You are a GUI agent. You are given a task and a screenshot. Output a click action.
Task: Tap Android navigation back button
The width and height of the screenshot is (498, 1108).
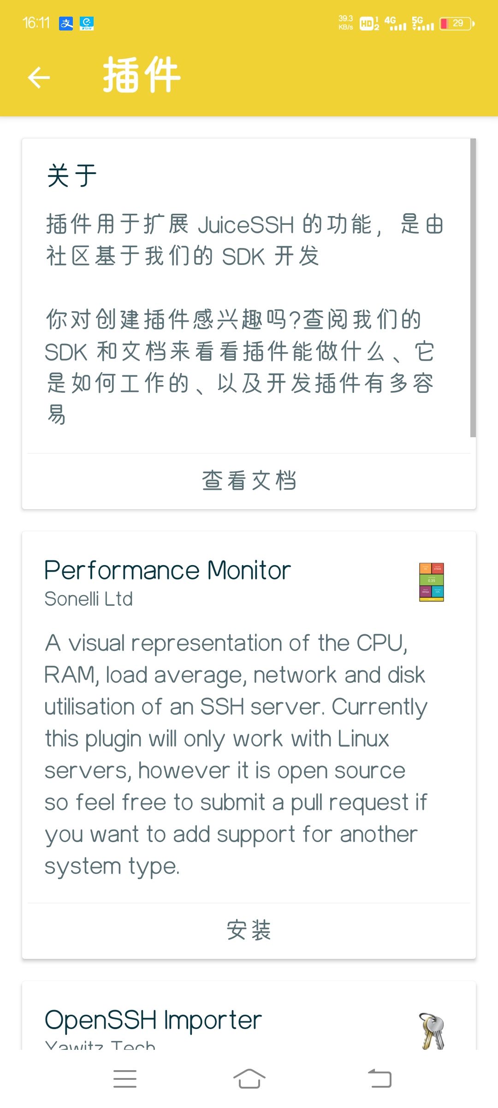point(379,1078)
